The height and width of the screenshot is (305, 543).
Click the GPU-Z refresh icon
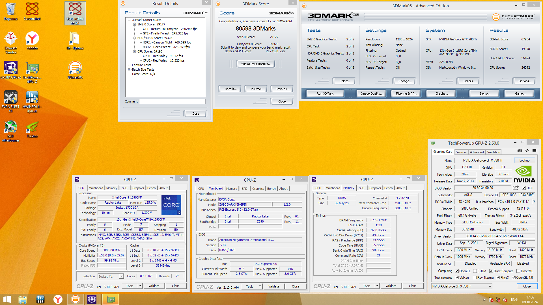[x=527, y=151]
